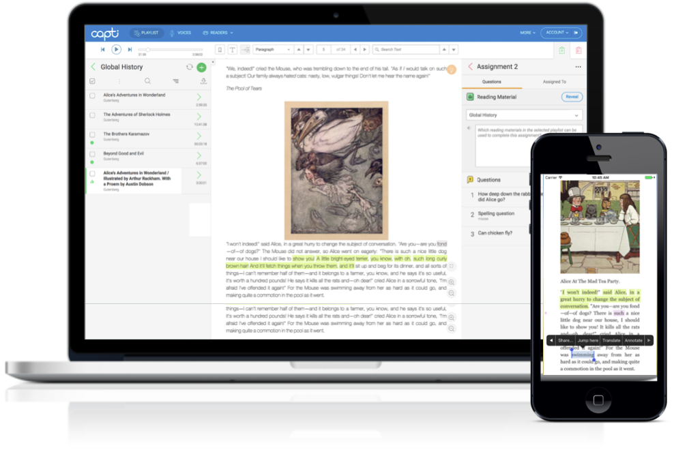Collapse the left playlist panel arrow
This screenshot has width=674, height=454.
(x=213, y=62)
